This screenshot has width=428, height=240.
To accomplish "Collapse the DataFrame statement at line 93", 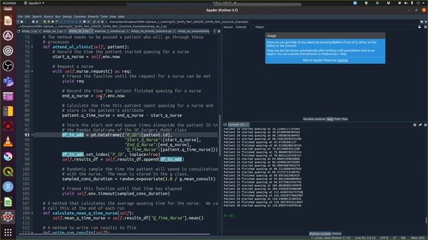I will (x=32, y=135).
